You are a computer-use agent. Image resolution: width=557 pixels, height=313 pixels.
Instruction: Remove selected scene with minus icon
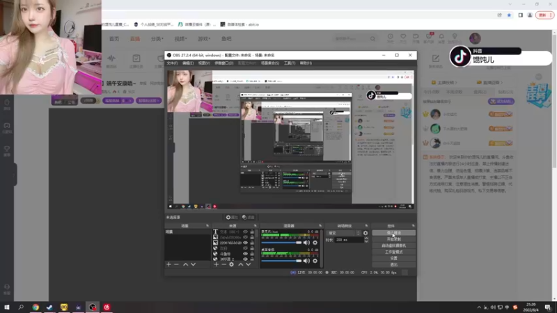pos(177,264)
